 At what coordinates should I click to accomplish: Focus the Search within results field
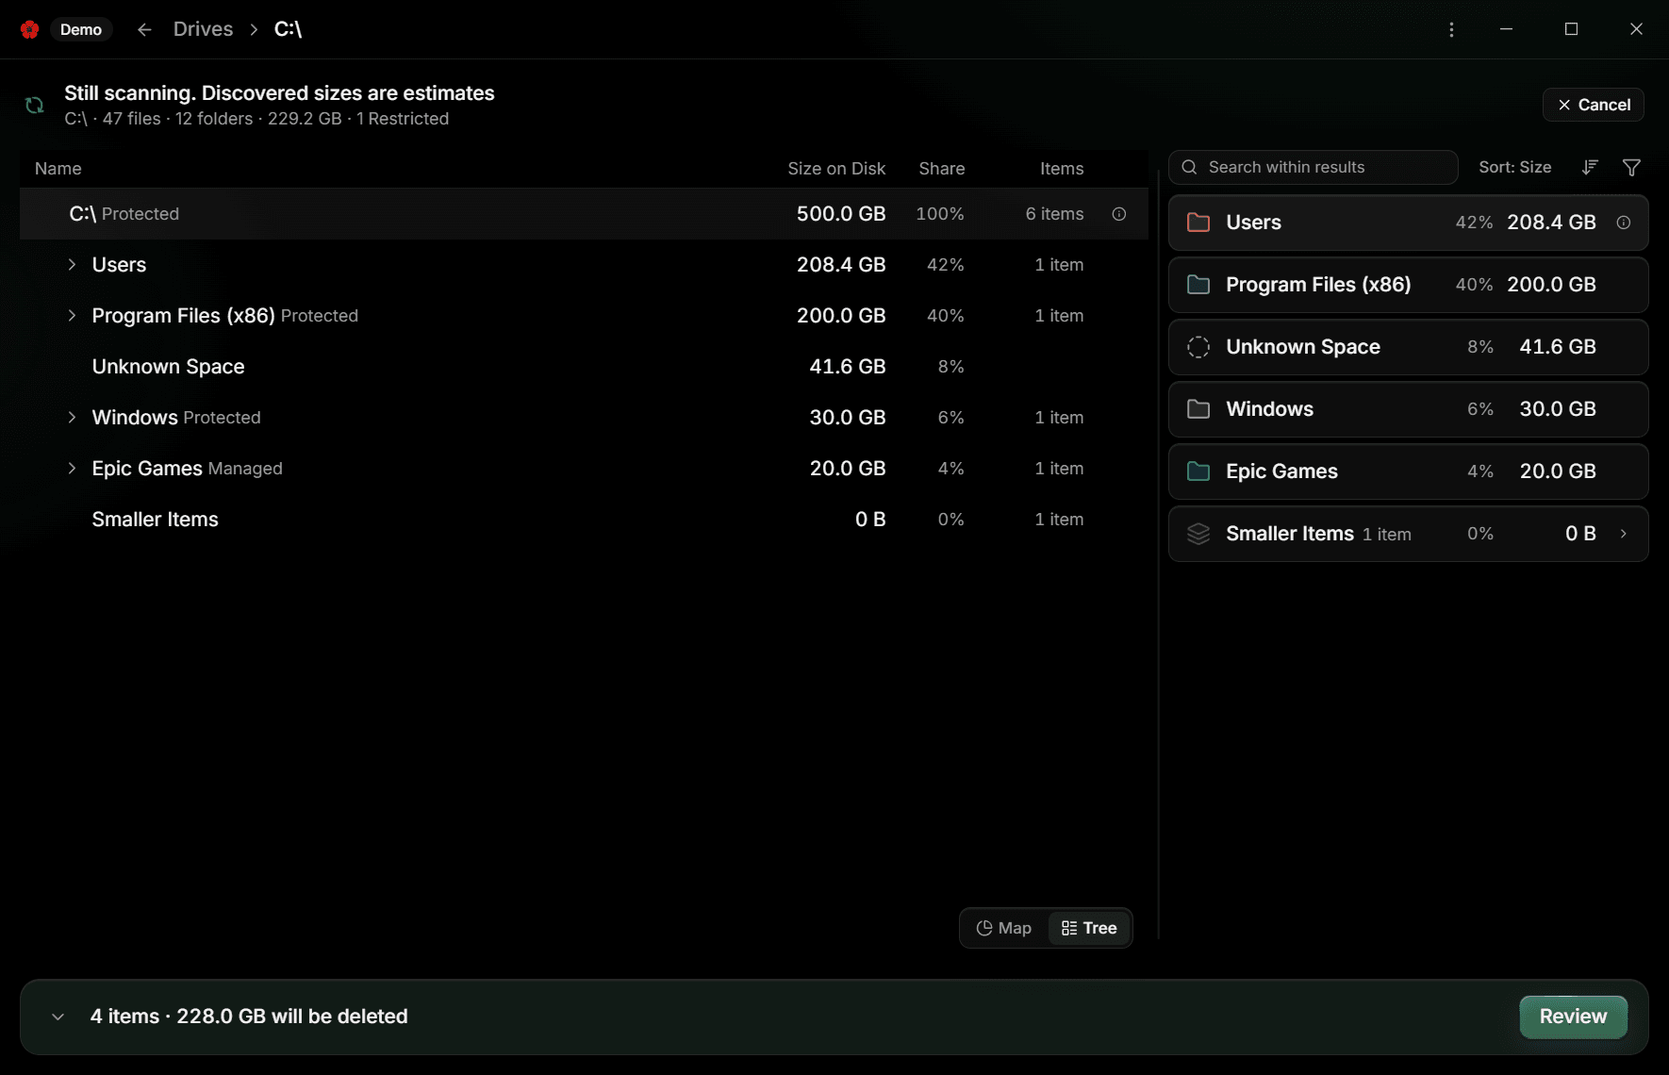coord(1313,167)
